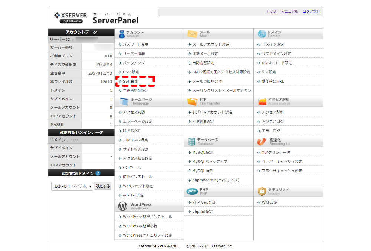Viewport: 371px width, 251px height.
Task: Open 動作確認URL
Action: click(x=273, y=81)
